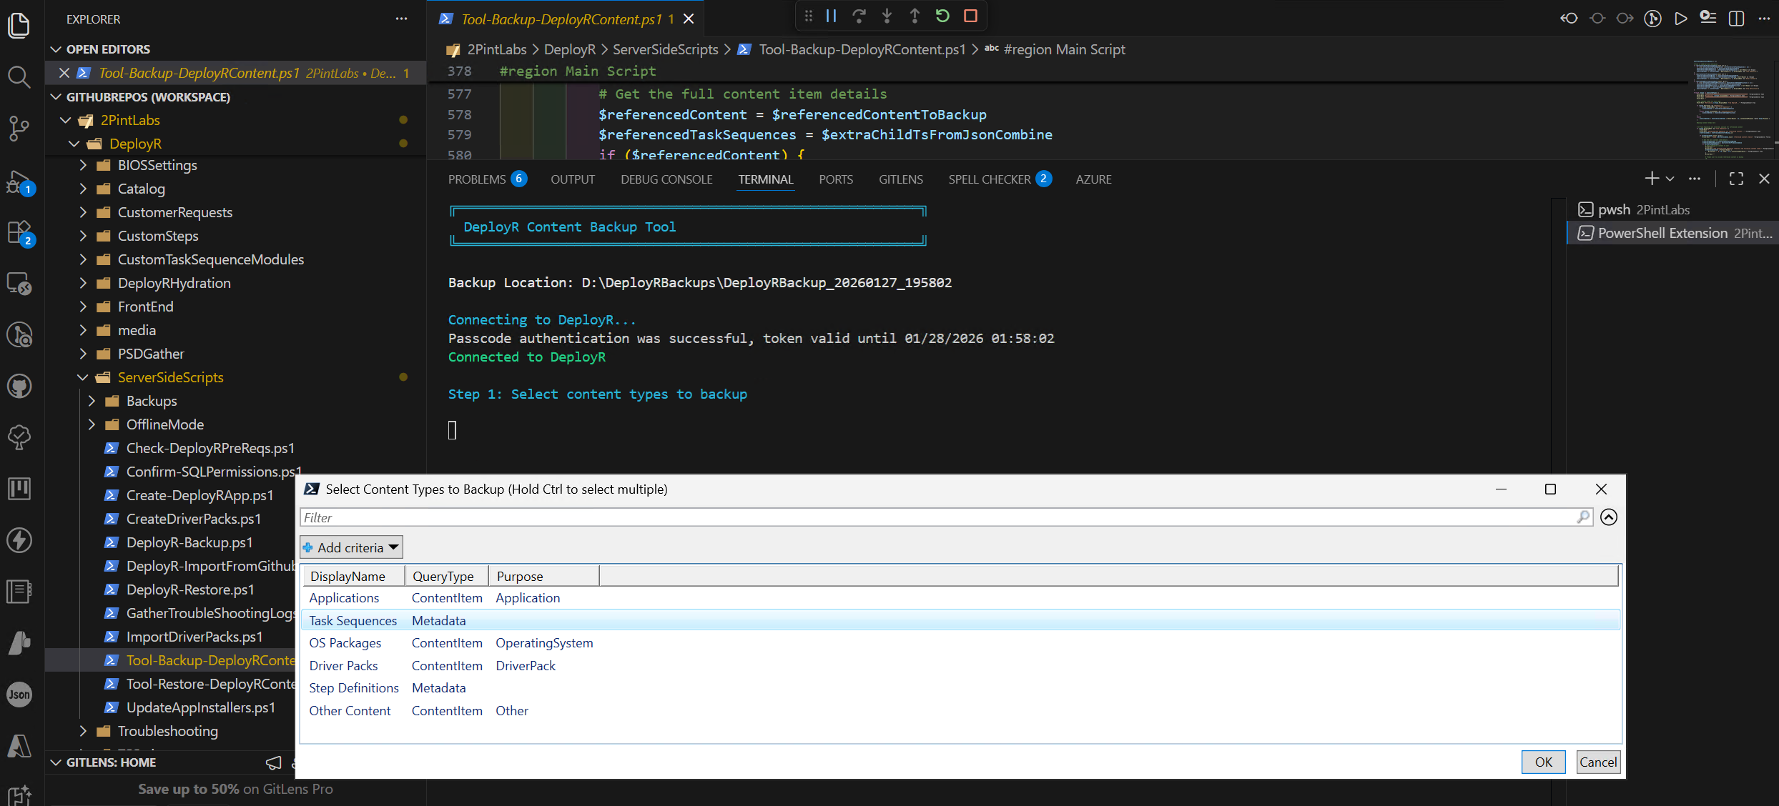Click OK in content types dialog
1779x806 pixels.
tap(1543, 762)
